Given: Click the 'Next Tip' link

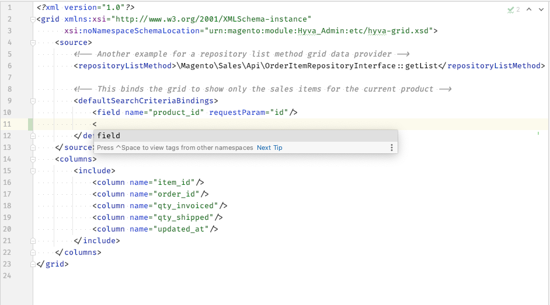Looking at the screenshot, I should [x=269, y=148].
